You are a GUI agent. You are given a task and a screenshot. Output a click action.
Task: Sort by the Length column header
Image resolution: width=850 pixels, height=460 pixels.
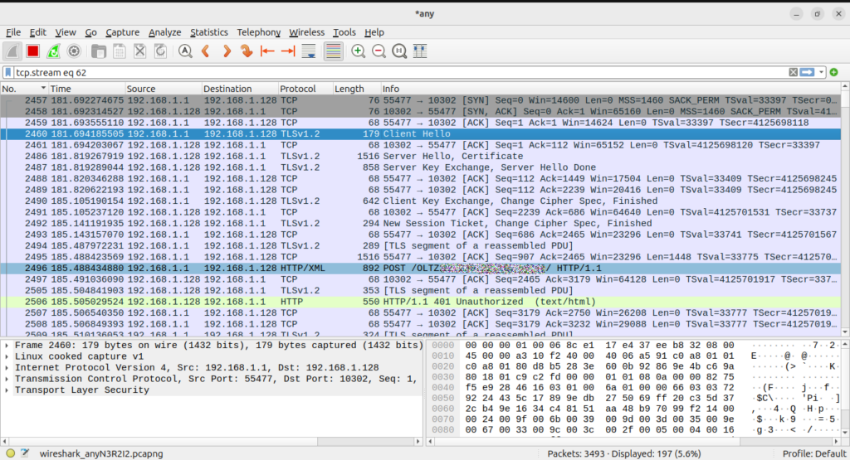[356, 89]
